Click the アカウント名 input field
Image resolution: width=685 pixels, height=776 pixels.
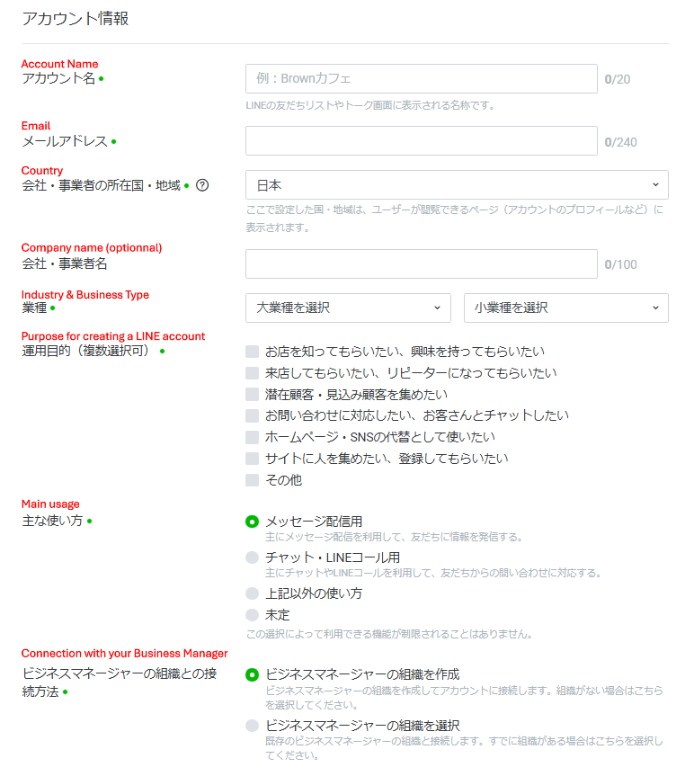point(421,79)
